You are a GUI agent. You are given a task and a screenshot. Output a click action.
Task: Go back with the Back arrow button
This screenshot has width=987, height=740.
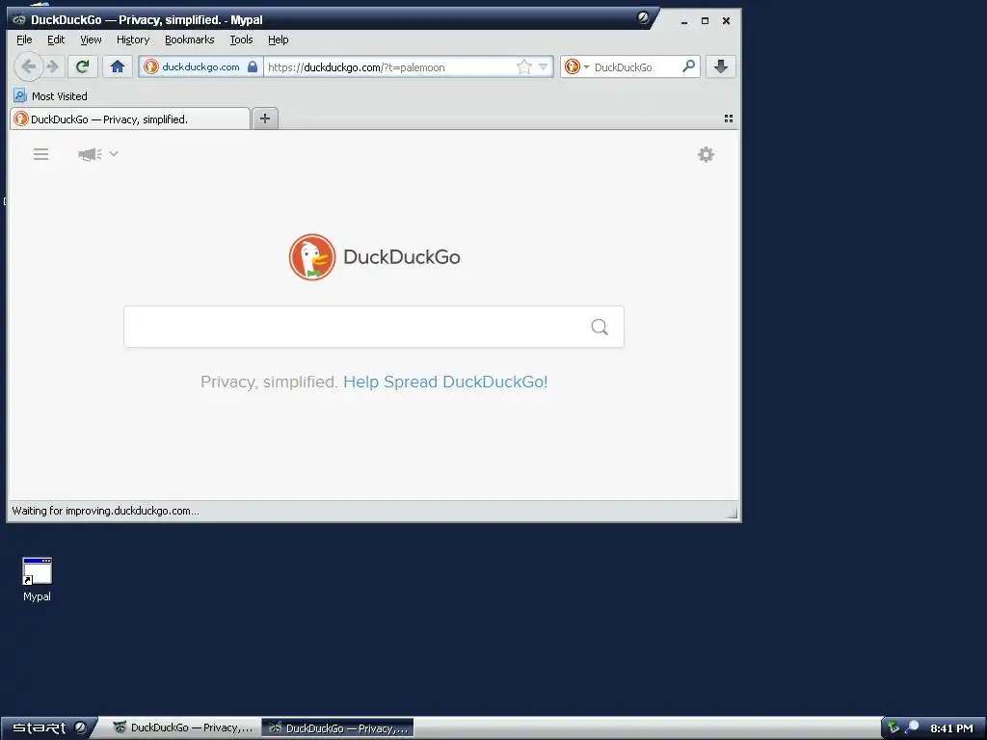28,66
